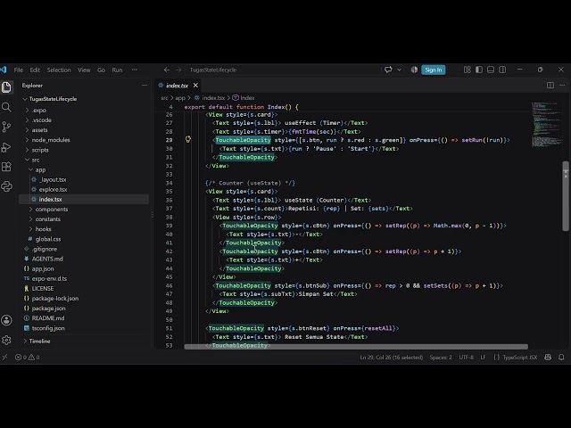Click the horizontal scrollbar in editor

tap(356, 347)
